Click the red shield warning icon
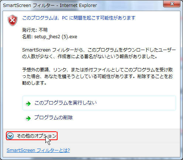Viewport: 183px width, 160px height. (13, 21)
